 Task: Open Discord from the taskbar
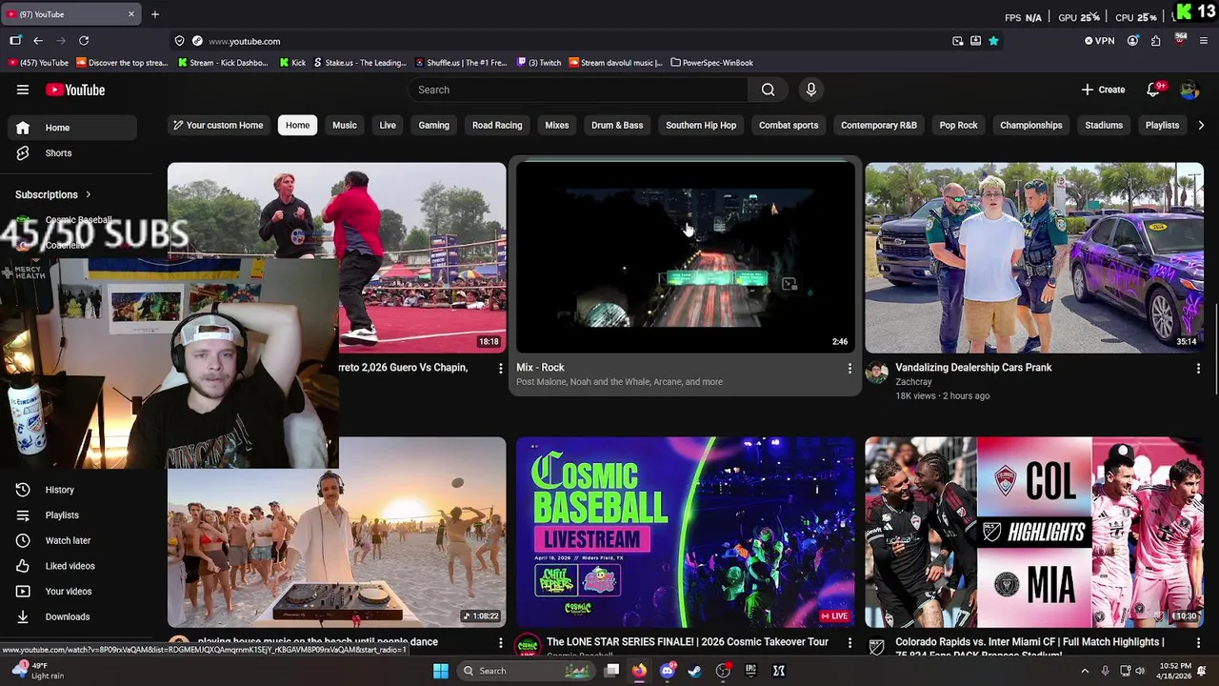[667, 671]
